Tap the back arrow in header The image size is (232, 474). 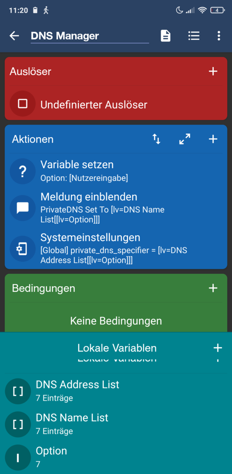tap(14, 36)
